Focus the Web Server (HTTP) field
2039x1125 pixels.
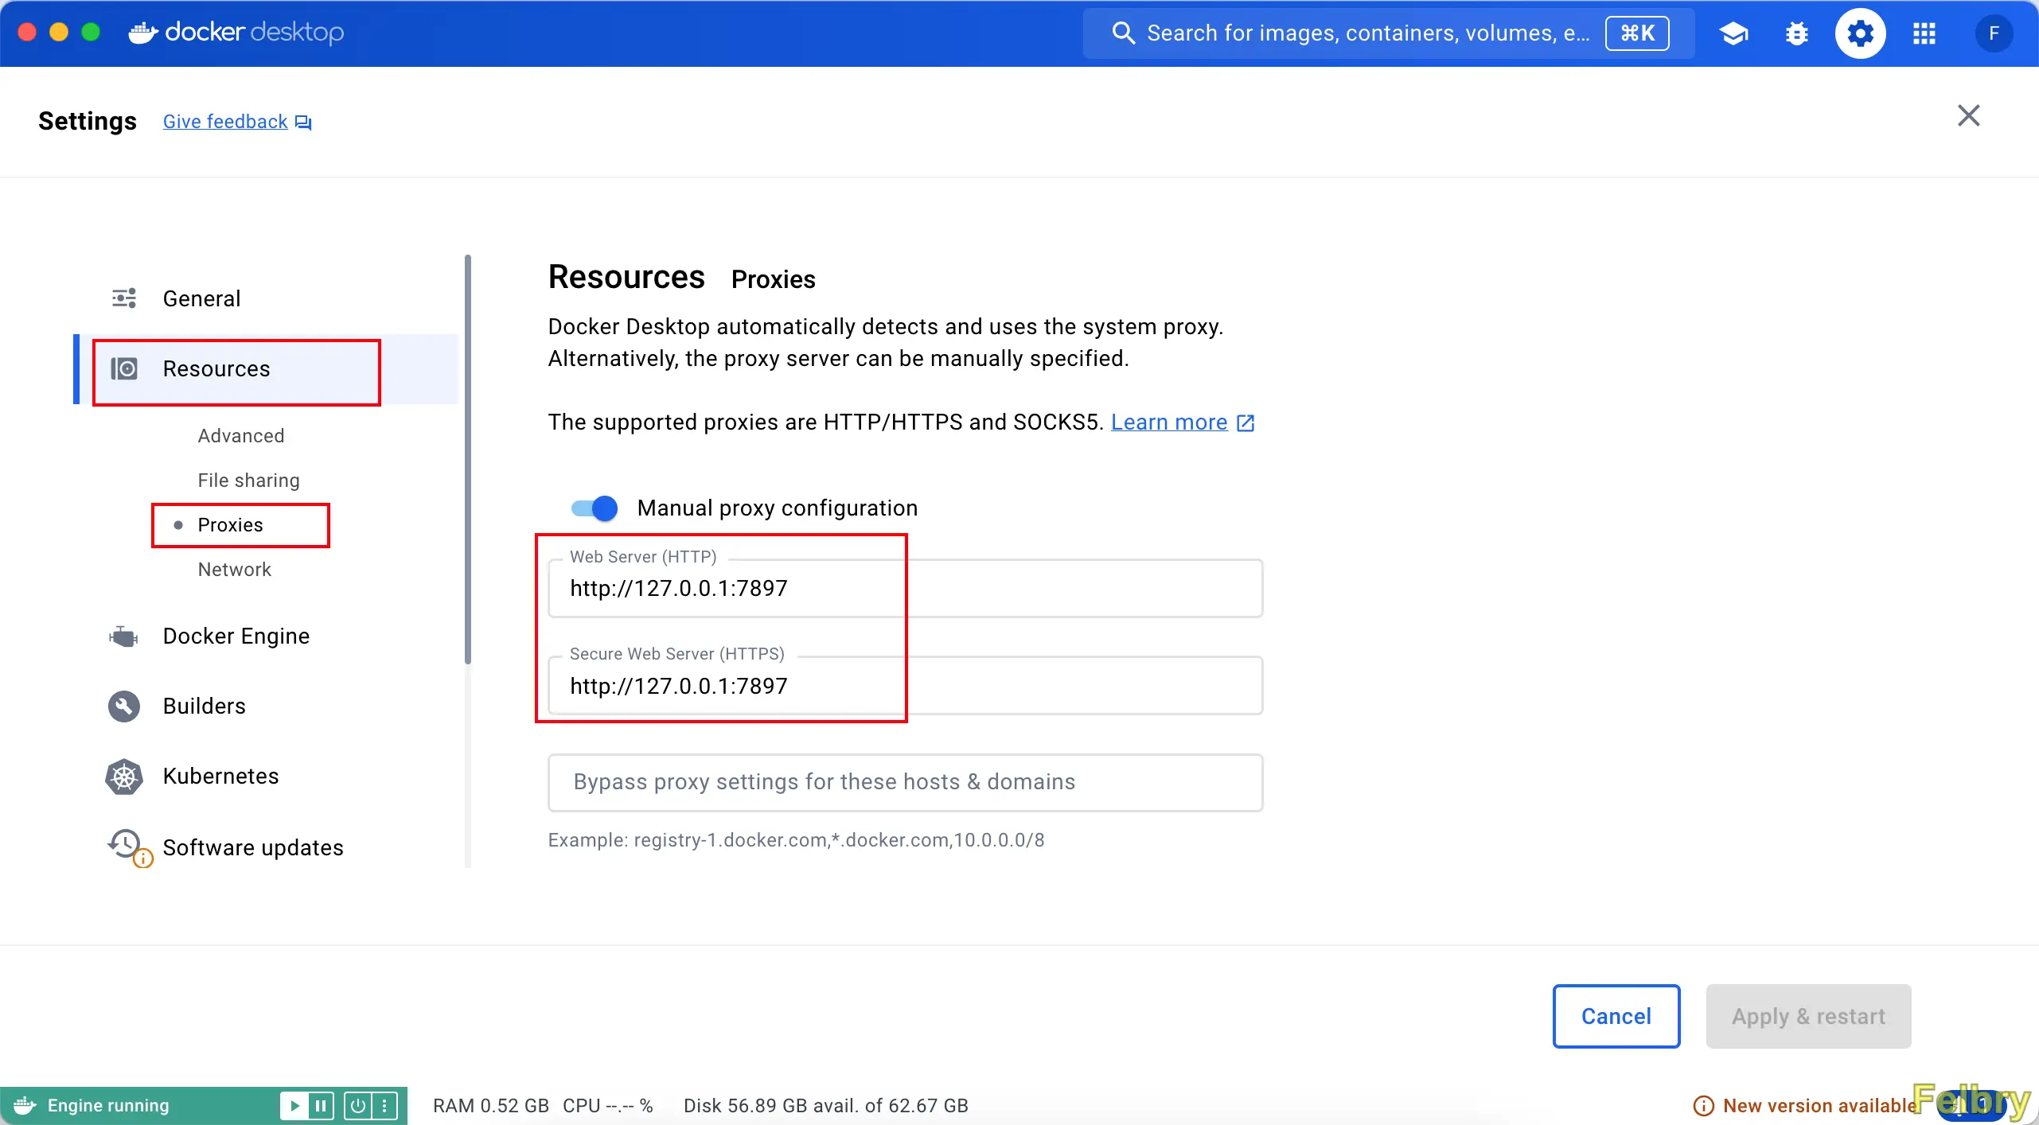pyautogui.click(x=906, y=589)
